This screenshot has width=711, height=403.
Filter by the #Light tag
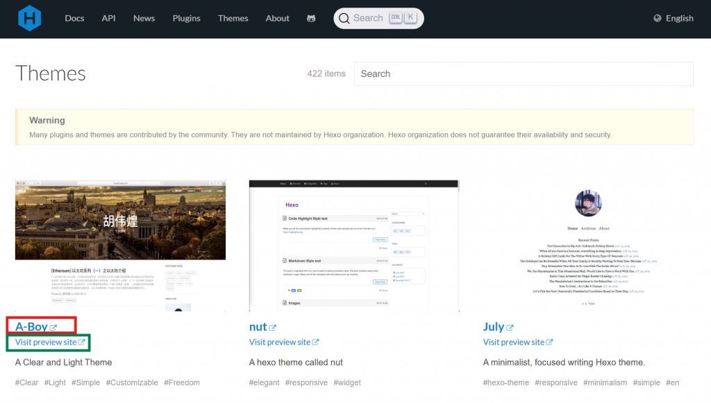coord(55,383)
